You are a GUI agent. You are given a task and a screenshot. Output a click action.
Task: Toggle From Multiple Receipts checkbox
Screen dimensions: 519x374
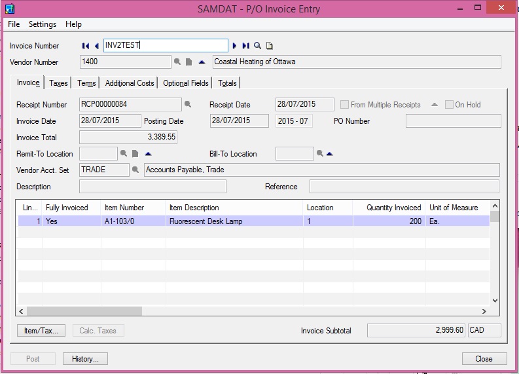(x=344, y=105)
